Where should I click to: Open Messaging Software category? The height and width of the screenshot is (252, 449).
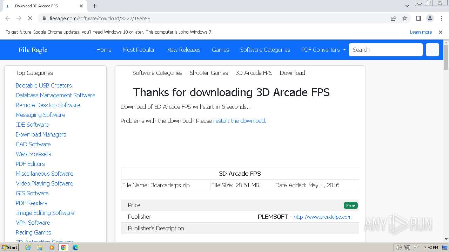click(40, 115)
